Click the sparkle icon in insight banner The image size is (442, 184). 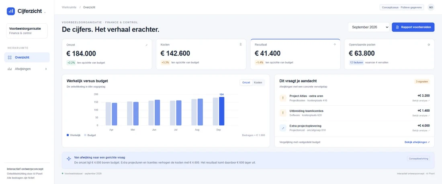tap(69, 159)
